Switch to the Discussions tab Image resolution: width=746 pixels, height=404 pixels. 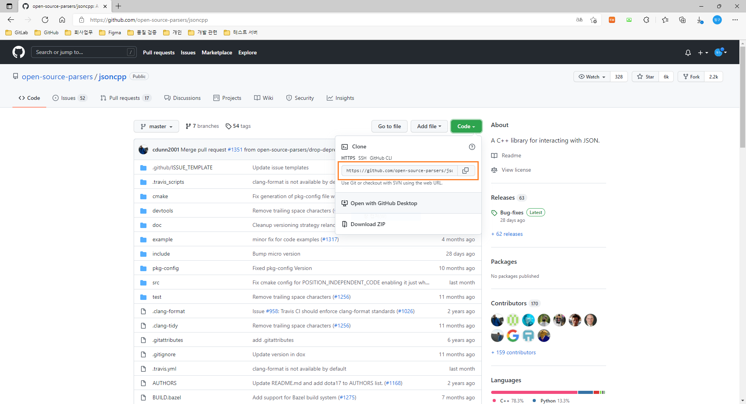click(x=183, y=98)
